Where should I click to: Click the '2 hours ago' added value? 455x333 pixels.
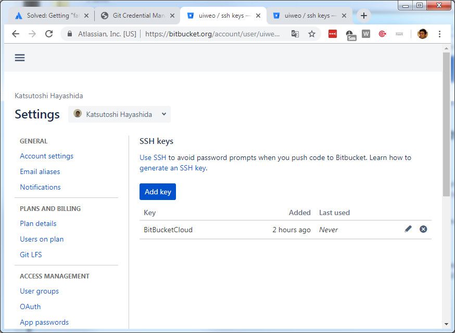click(x=292, y=230)
